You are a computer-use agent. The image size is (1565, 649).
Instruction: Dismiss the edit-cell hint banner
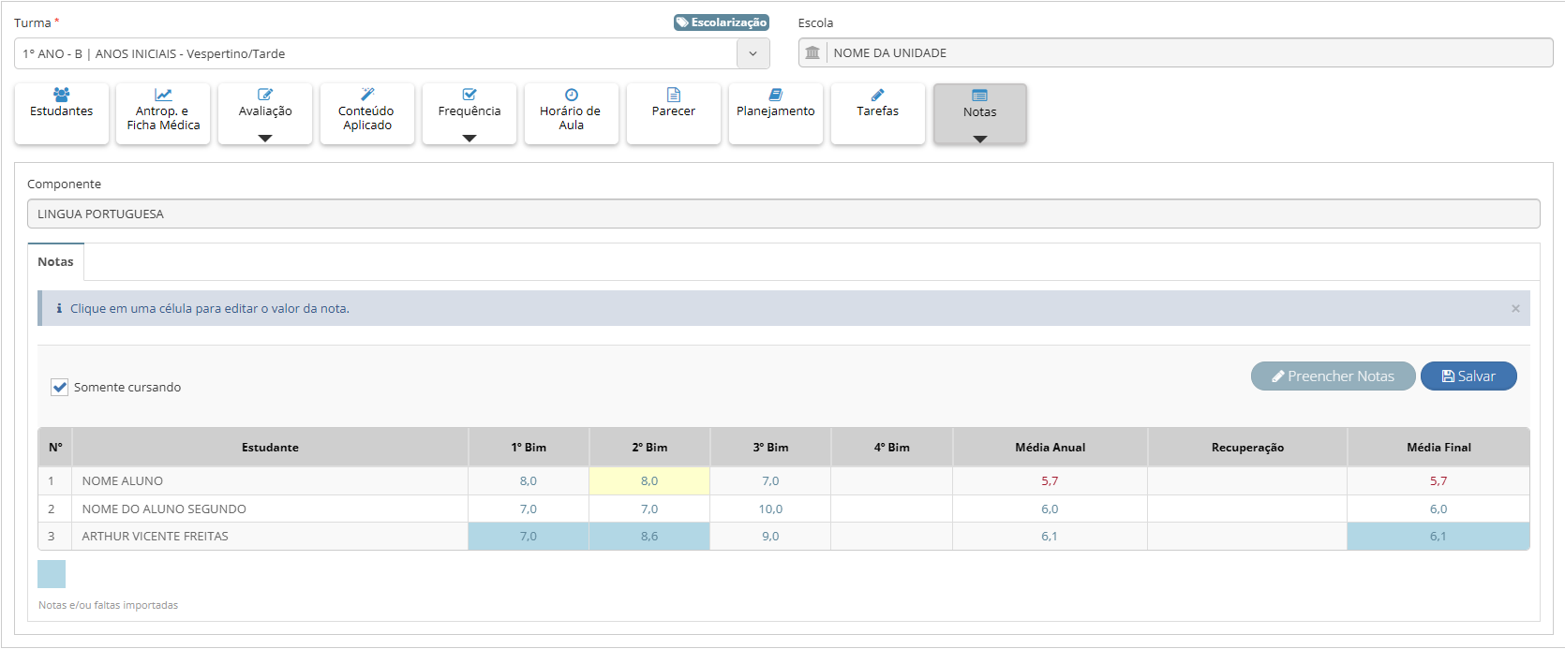(x=1515, y=308)
